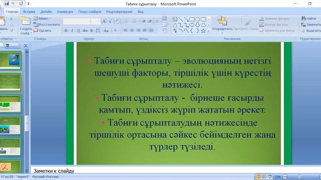Expand the shapes gallery More arrow
321x180 pixels.
pyautogui.click(x=209, y=31)
